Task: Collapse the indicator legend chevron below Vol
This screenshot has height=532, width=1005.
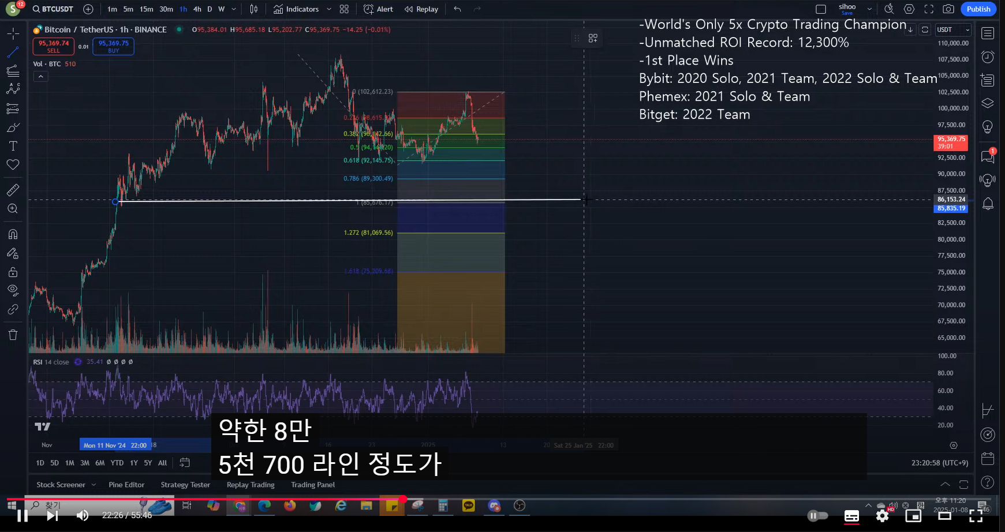Action: 40,76
